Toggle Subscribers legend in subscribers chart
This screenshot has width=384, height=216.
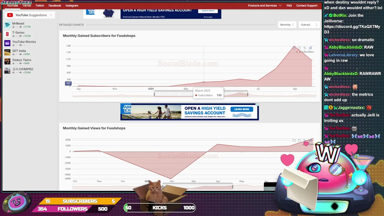pos(306,52)
